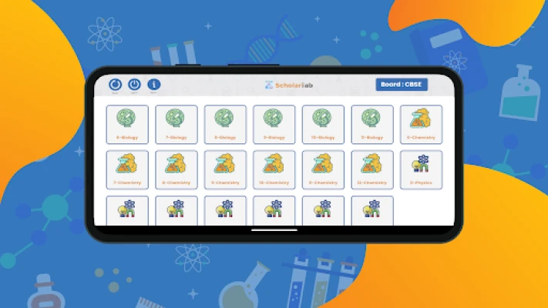Select the 7-Biology tile
548x308 pixels.
click(x=177, y=124)
